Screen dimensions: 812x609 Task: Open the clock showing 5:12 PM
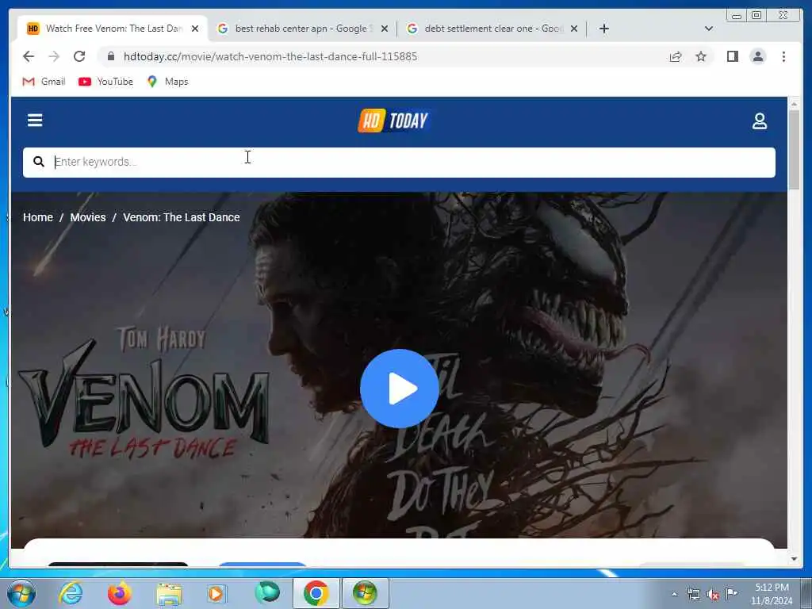[772, 594]
